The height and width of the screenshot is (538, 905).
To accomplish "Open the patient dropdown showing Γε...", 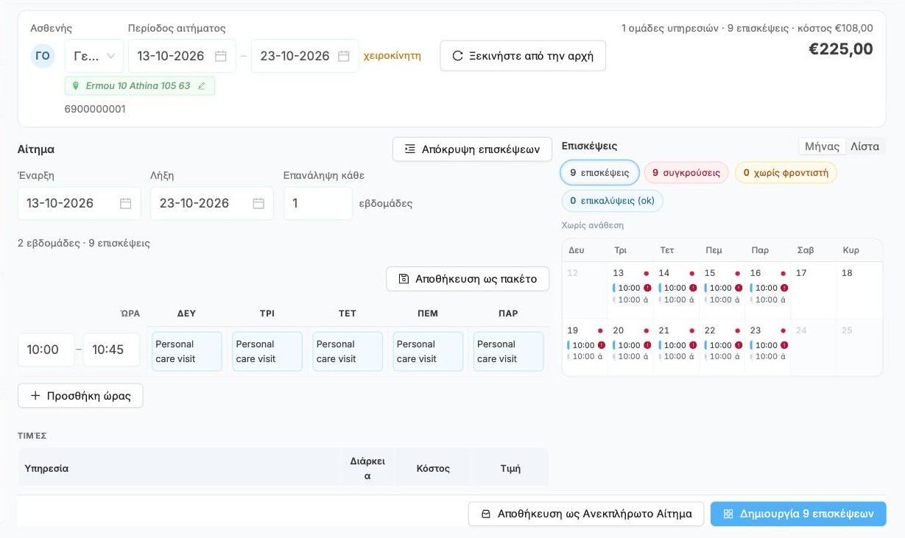I will click(x=94, y=56).
